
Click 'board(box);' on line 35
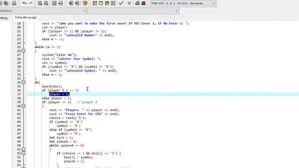[52, 86]
